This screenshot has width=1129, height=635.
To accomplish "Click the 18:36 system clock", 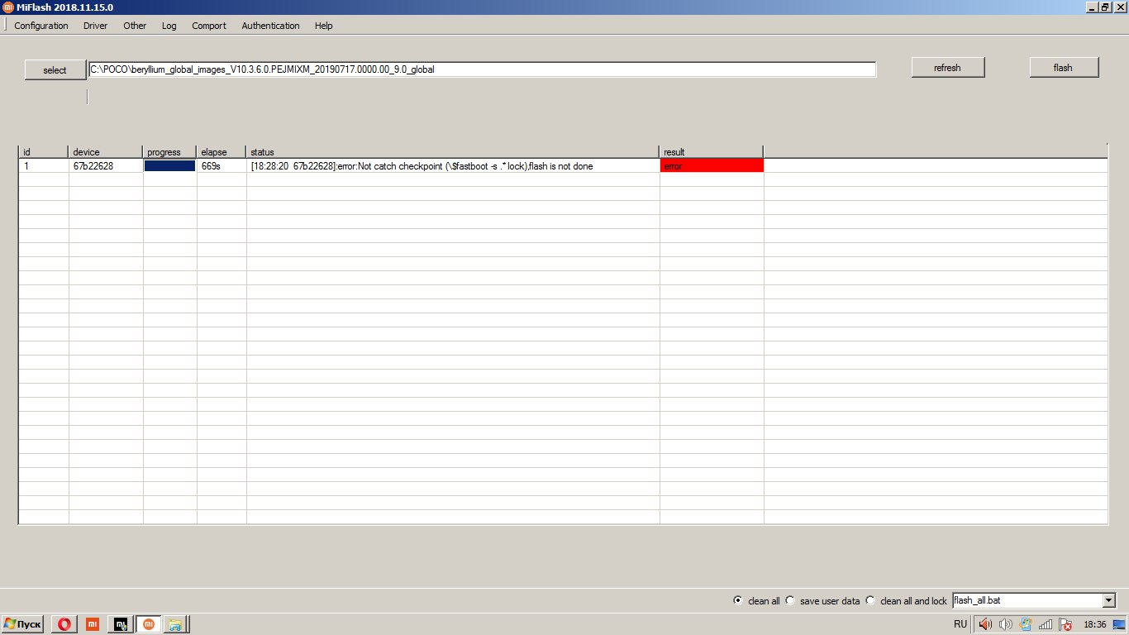I will point(1094,624).
